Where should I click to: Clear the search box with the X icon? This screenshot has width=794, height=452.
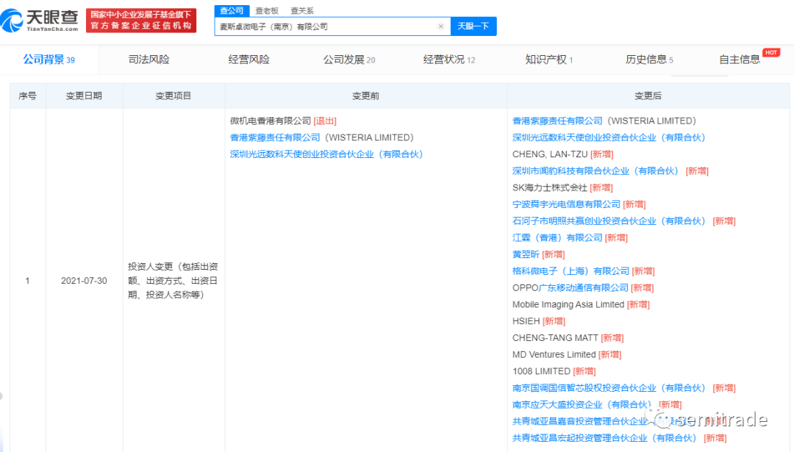click(x=440, y=26)
